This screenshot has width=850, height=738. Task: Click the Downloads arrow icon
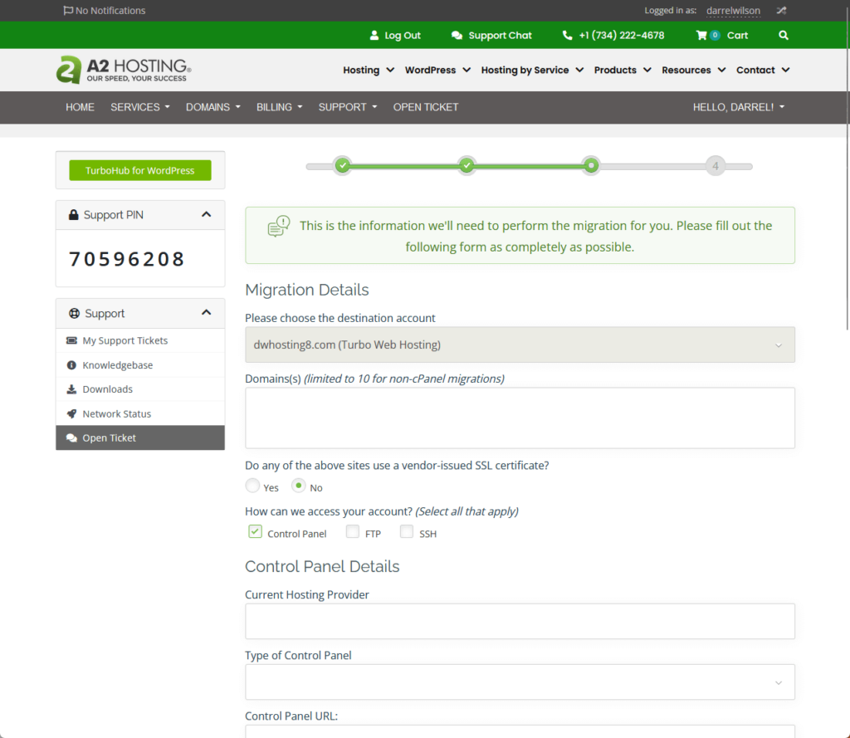point(71,389)
